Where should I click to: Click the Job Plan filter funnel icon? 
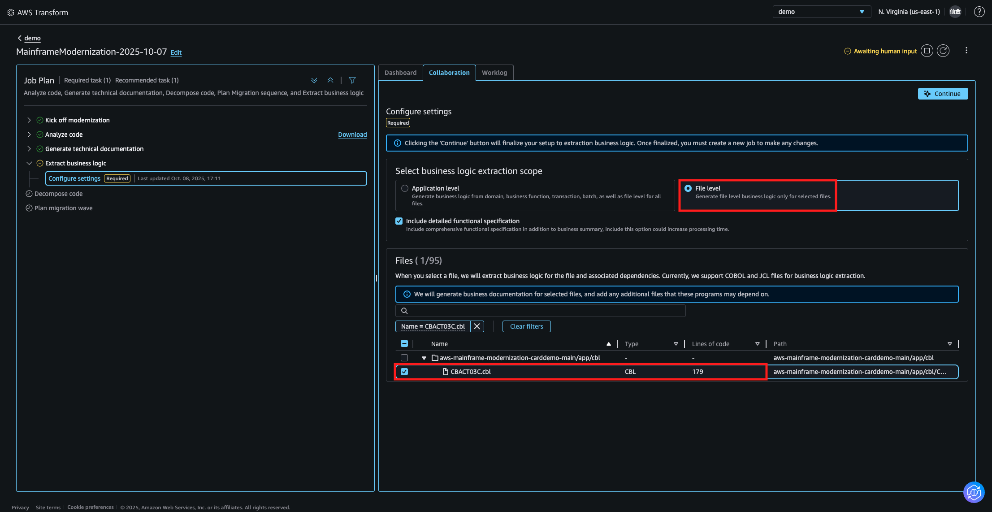pos(352,80)
